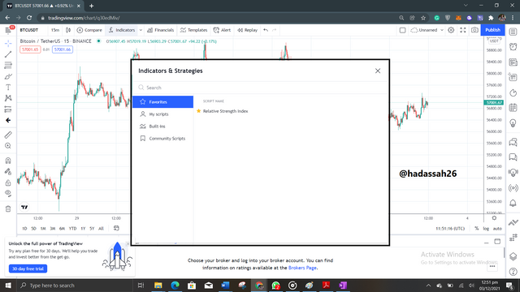Select the text annotation tool
This screenshot has width=520, height=292.
point(8,88)
